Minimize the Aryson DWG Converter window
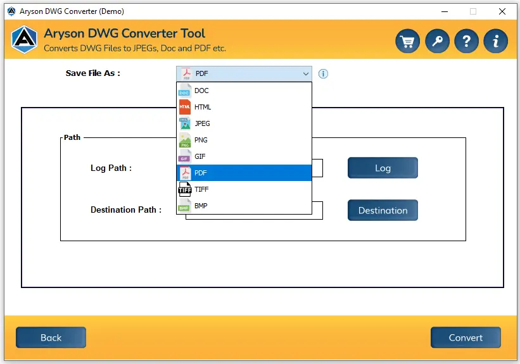 pos(445,11)
